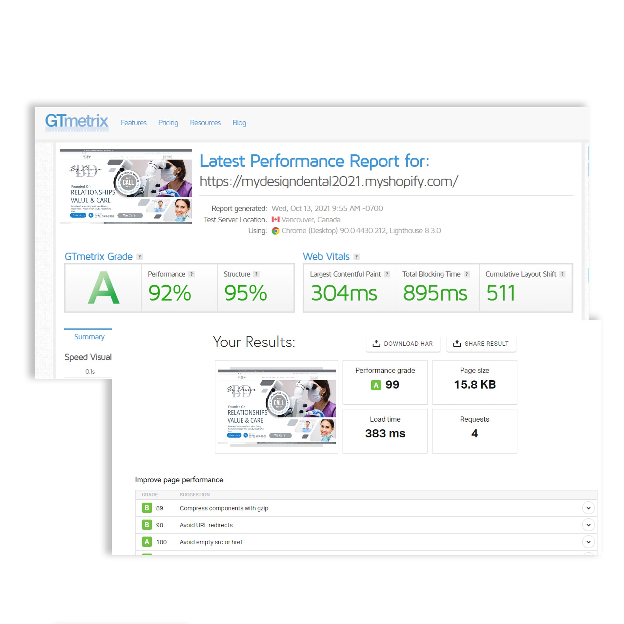Click the Requests 4 card

coord(474,431)
